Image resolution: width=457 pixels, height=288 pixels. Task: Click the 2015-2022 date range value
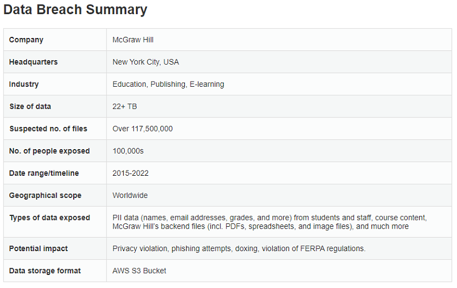click(131, 173)
